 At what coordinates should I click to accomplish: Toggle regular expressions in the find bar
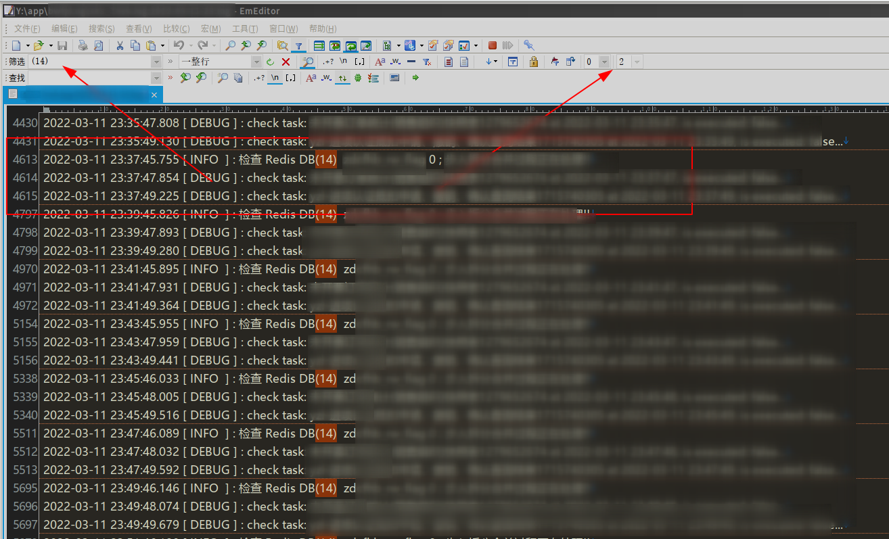pyautogui.click(x=260, y=78)
